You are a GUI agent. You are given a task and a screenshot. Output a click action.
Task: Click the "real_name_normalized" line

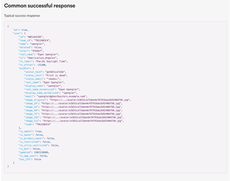click(x=52, y=90)
